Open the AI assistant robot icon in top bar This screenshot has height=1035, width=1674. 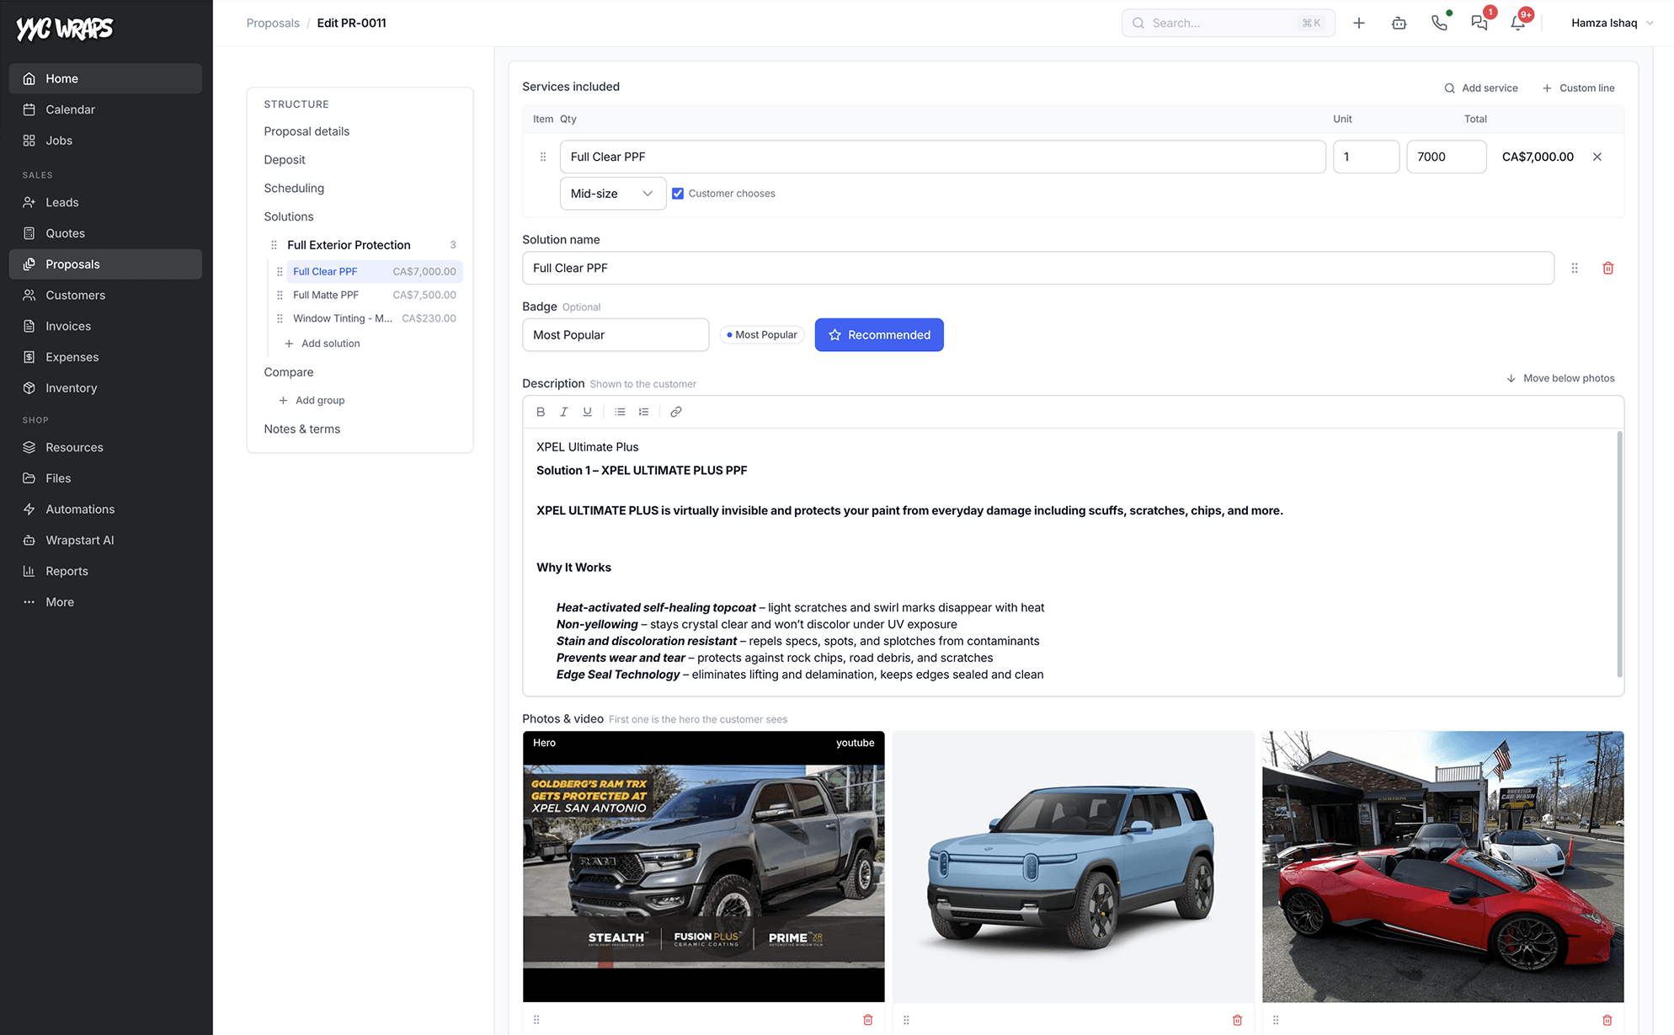tap(1399, 23)
